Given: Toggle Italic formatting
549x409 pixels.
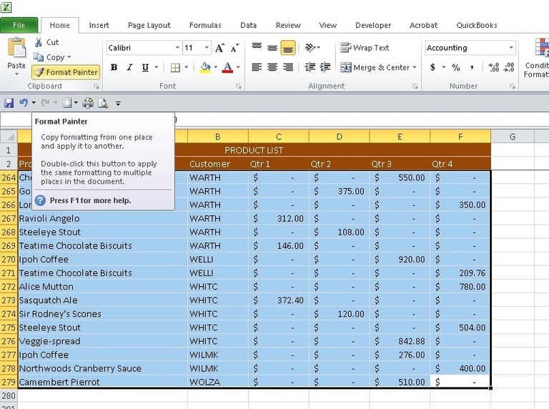Looking at the screenshot, I should tap(130, 68).
